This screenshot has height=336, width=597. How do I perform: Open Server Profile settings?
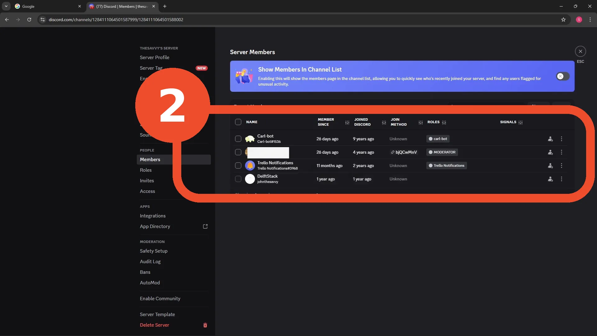click(x=155, y=58)
